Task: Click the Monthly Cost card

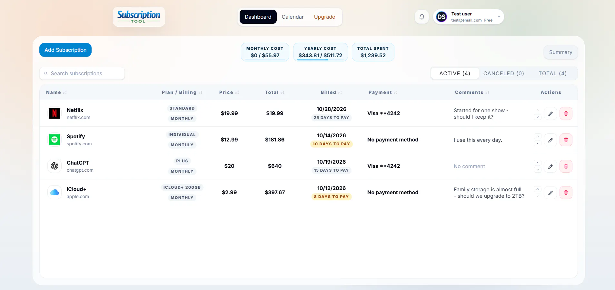Action: tap(265, 52)
